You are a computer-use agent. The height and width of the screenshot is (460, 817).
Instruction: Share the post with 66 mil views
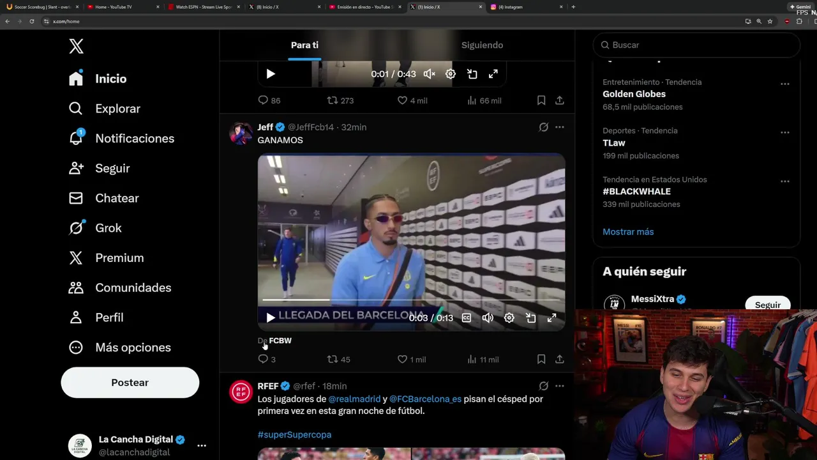pyautogui.click(x=560, y=100)
